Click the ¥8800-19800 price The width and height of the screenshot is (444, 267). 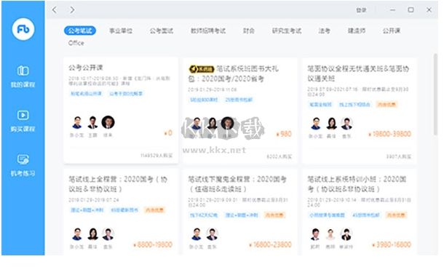click(153, 244)
